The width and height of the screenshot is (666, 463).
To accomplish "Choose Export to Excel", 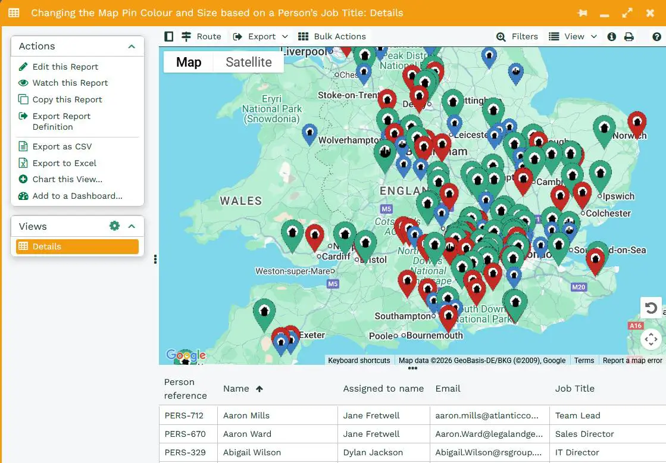I will 64,163.
